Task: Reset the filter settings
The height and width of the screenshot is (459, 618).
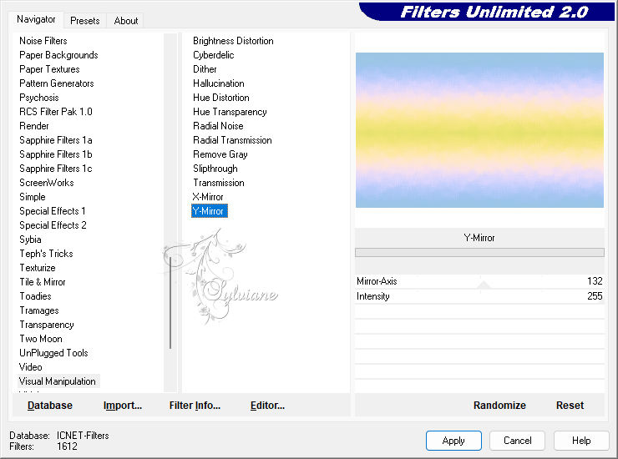Action: [x=570, y=406]
